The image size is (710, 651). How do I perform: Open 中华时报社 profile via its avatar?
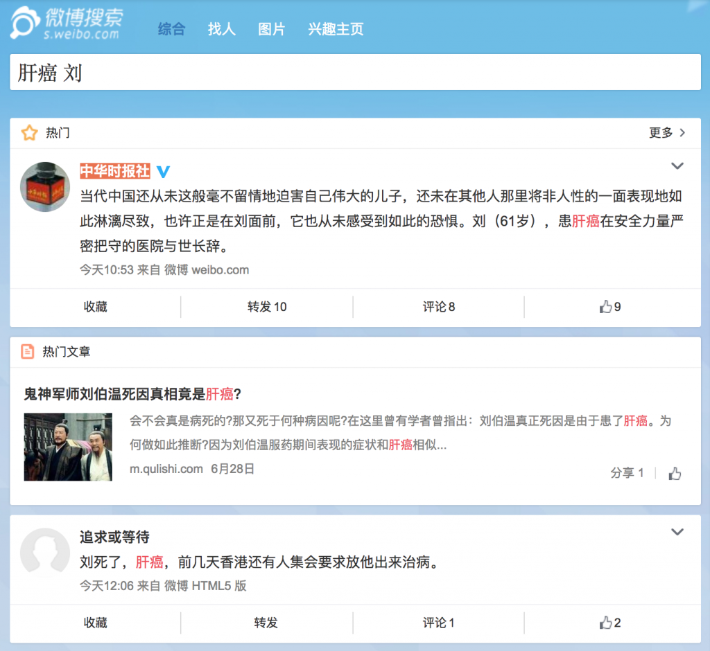coord(44,187)
